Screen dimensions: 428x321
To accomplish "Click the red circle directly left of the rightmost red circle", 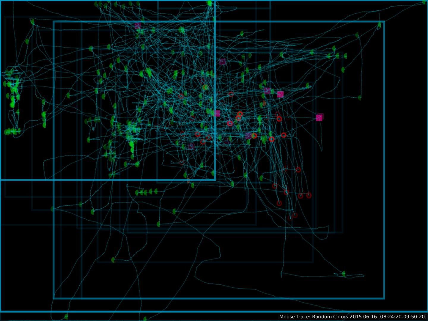I will (x=300, y=196).
